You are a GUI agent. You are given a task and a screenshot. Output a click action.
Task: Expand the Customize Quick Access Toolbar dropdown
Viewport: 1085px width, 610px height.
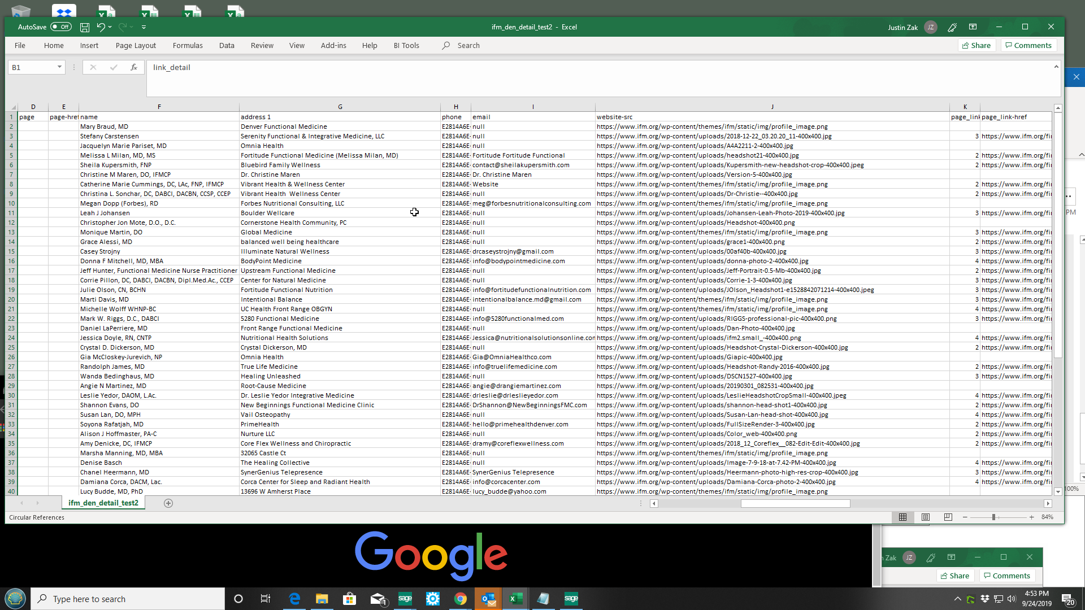144,27
